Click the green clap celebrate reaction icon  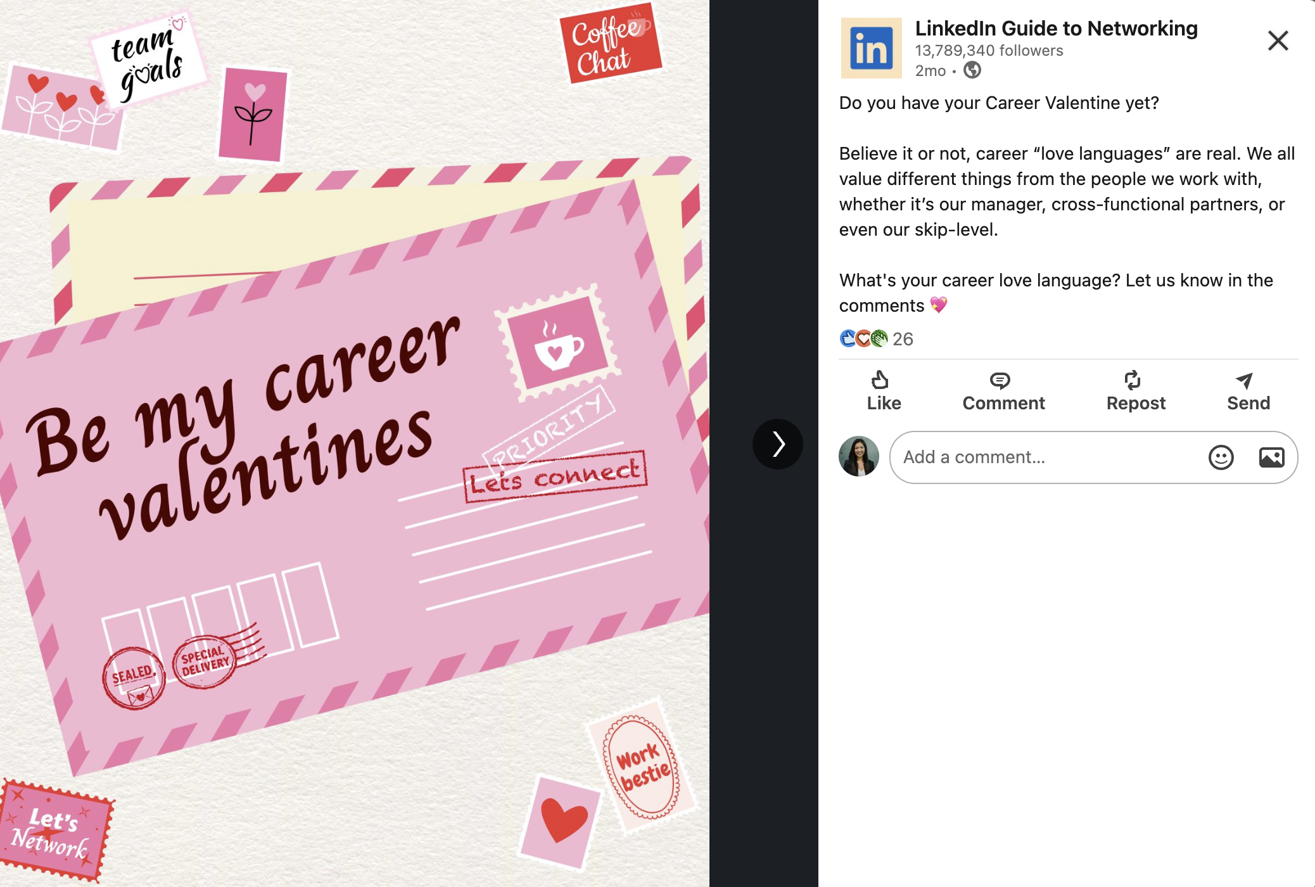click(879, 339)
